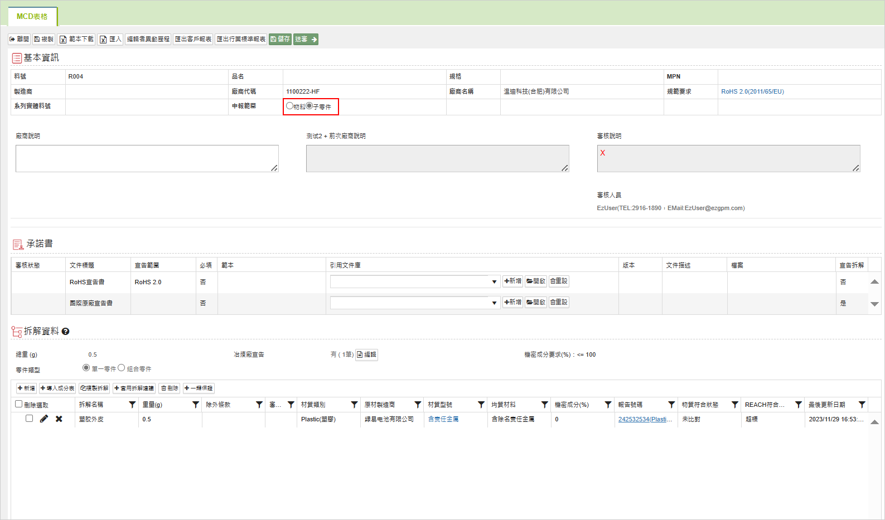Open the filter on 物質符合狀態 column
Screen dimensions: 885x520
[735, 405]
